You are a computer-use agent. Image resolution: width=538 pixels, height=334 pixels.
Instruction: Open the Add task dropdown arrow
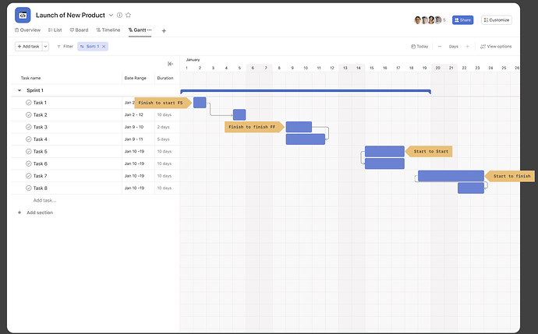46,46
